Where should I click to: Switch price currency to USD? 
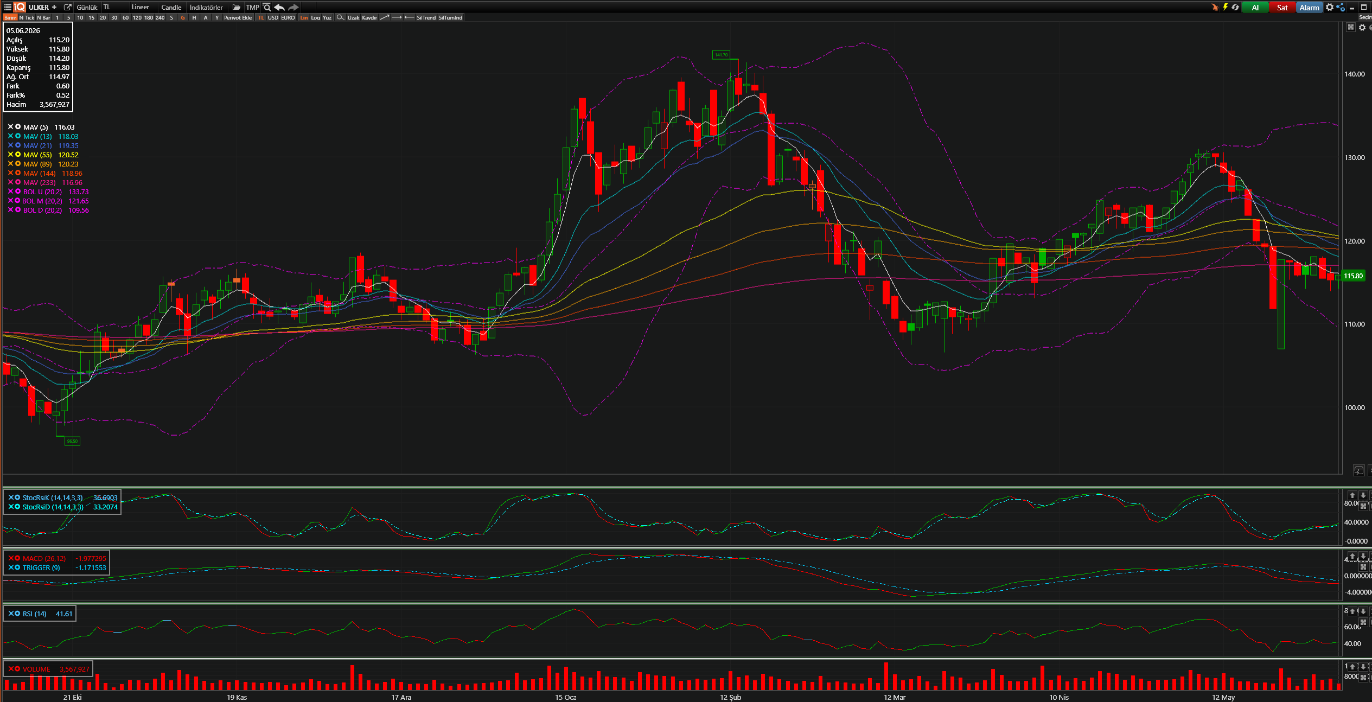(273, 17)
